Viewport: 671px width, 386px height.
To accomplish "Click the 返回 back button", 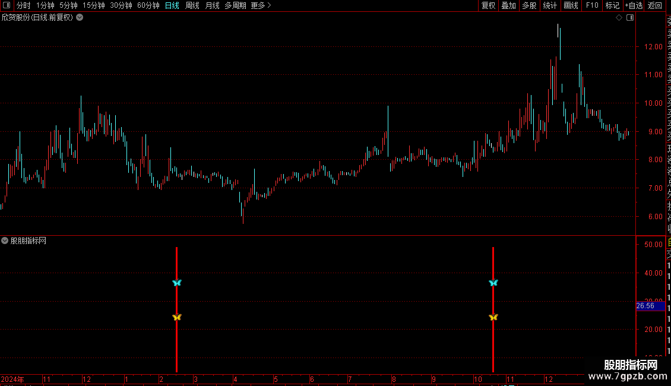I will (655, 5).
